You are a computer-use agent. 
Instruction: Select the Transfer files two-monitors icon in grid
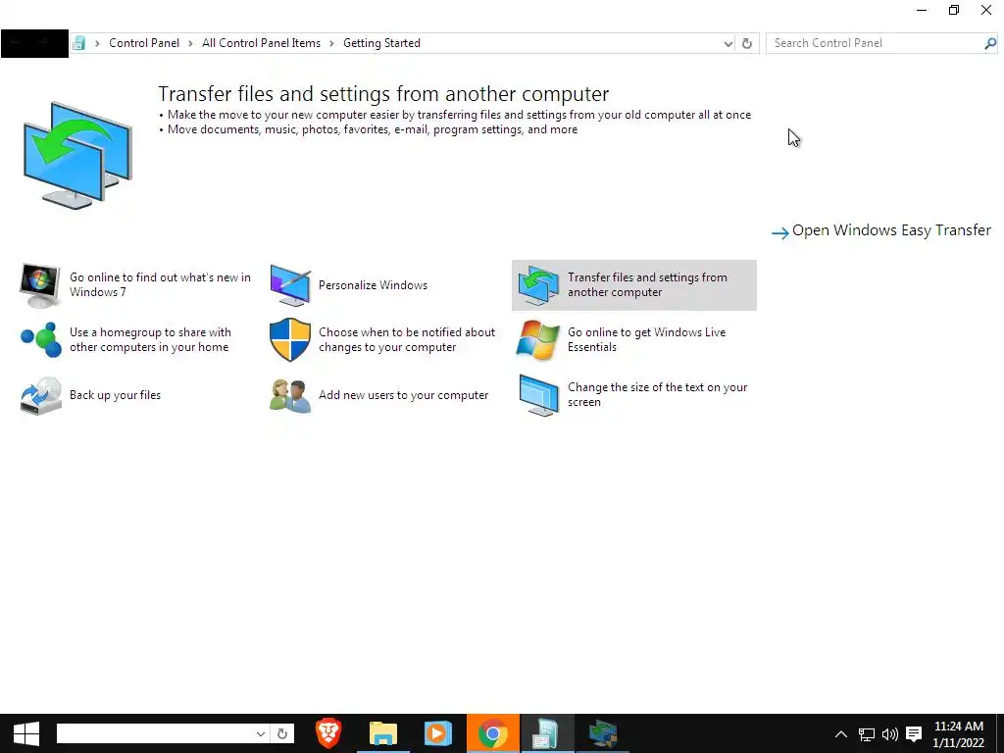point(538,285)
